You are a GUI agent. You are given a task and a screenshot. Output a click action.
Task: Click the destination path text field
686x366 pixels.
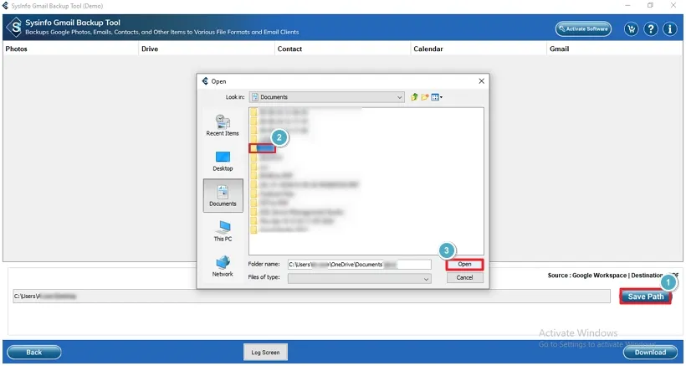pos(311,296)
